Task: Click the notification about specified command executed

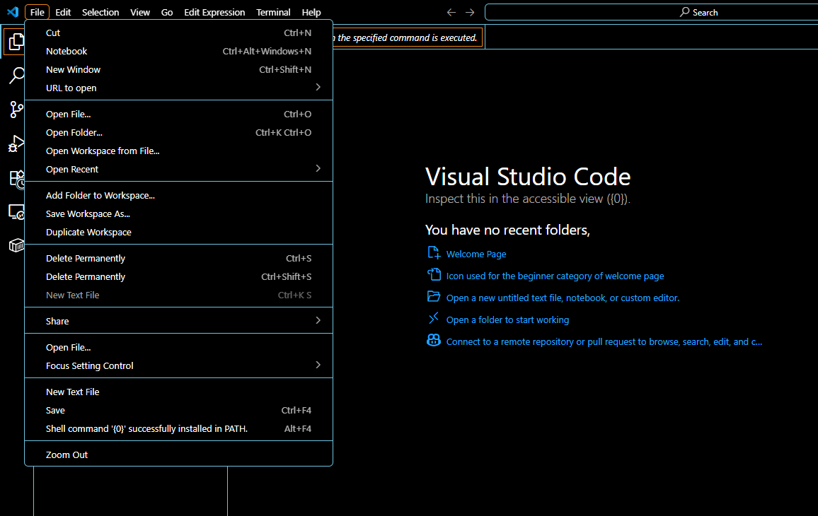Action: pos(408,37)
